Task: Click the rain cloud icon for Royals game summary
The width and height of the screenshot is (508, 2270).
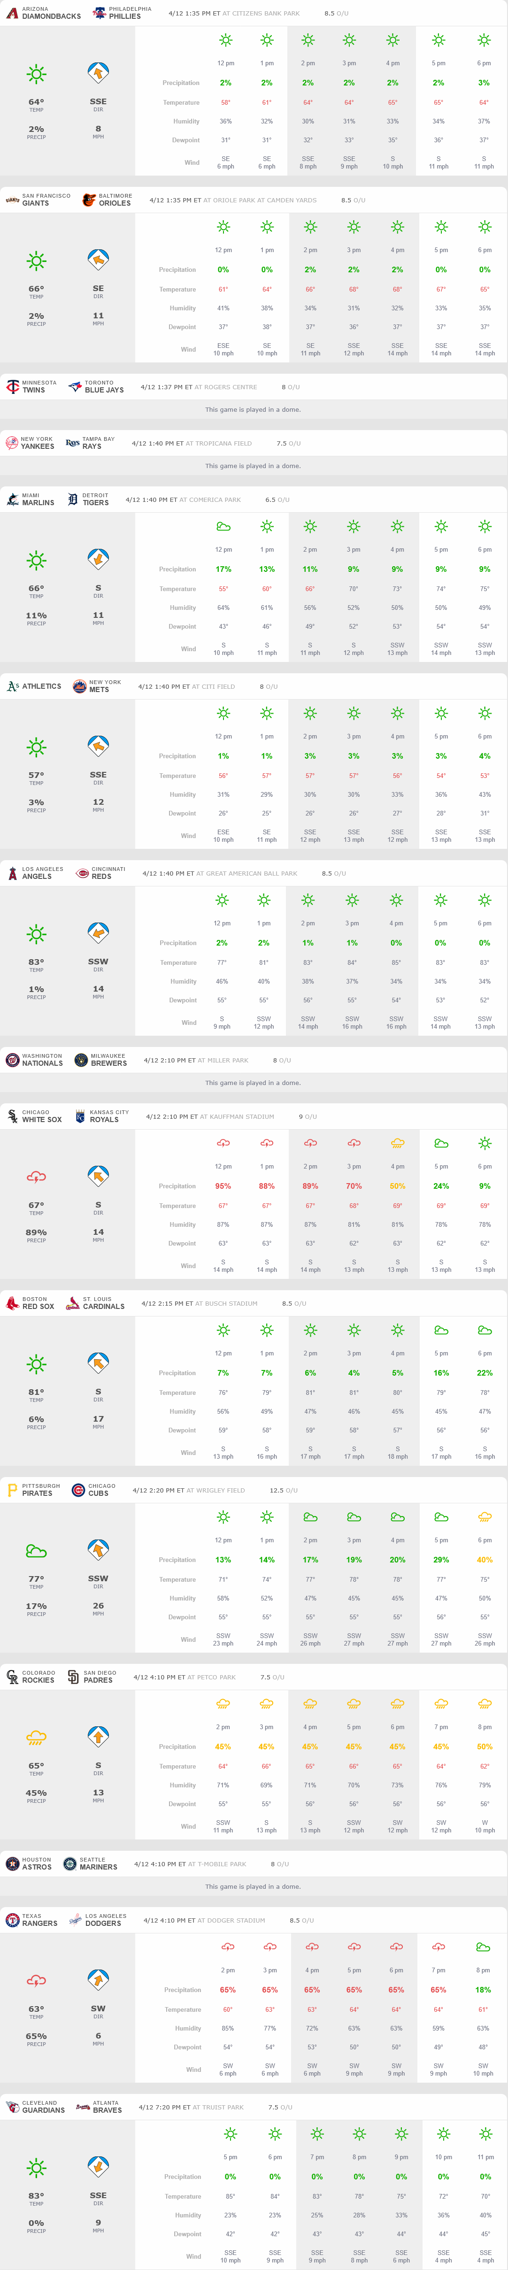Action: tap(36, 1177)
